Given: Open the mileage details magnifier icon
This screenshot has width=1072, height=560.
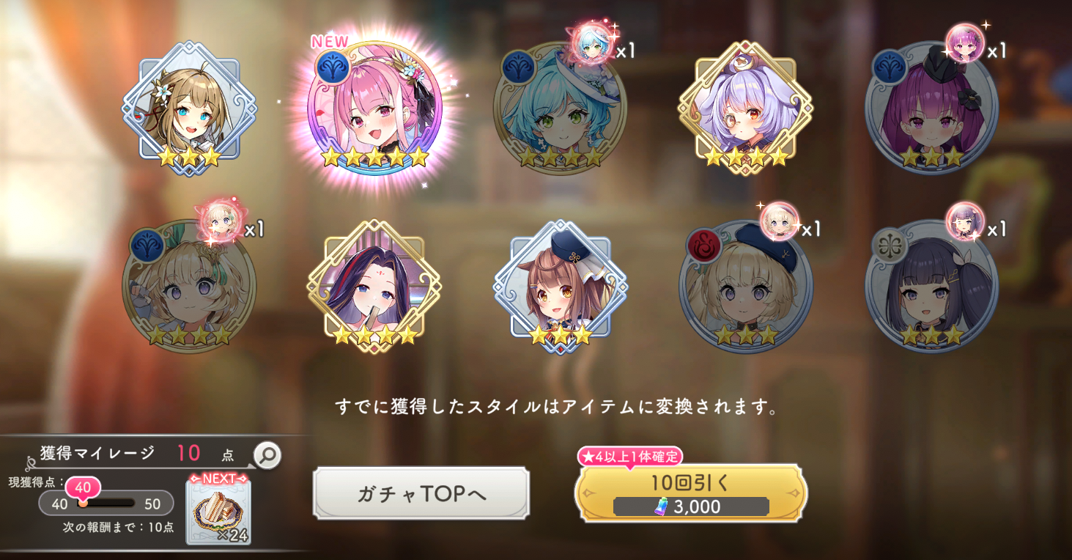Looking at the screenshot, I should [x=267, y=456].
